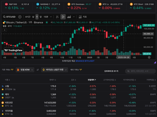Toggle the favorite star for BTC
The height and width of the screenshot is (117, 157).
(x=3, y=106)
